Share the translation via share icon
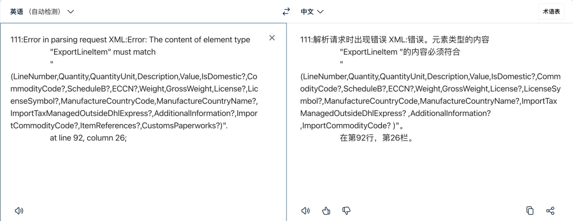 coord(550,210)
